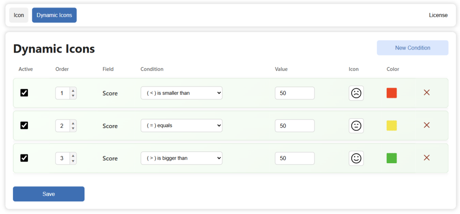Delete the 'is smaller than' condition row
The height and width of the screenshot is (214, 460).
tap(427, 93)
